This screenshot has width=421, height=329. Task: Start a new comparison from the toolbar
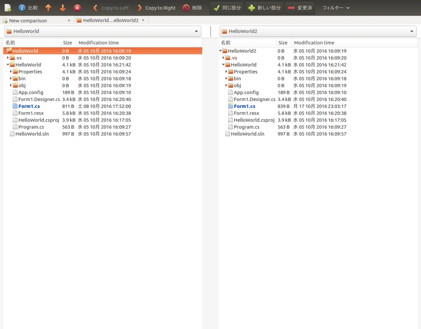click(7, 7)
